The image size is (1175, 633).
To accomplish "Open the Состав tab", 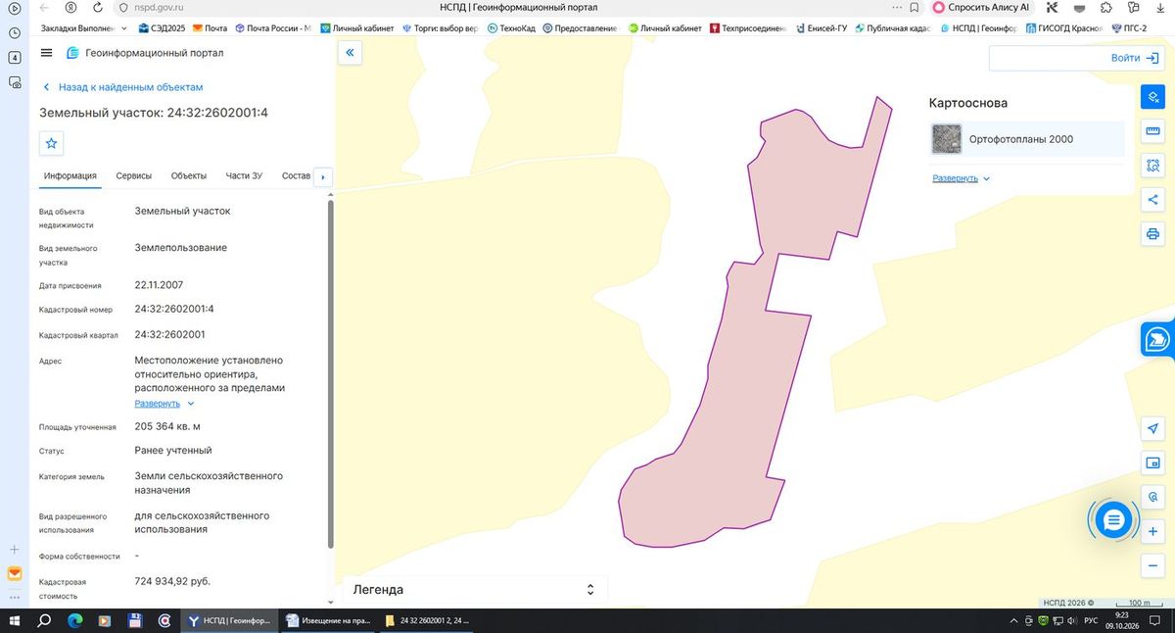I will tap(296, 176).
